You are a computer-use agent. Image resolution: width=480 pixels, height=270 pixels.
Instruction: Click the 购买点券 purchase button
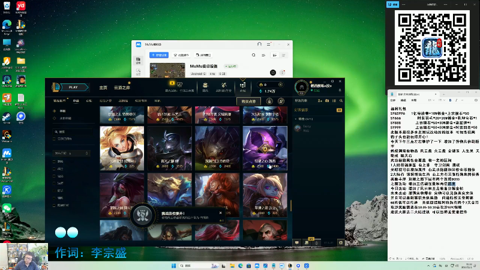tap(248, 101)
